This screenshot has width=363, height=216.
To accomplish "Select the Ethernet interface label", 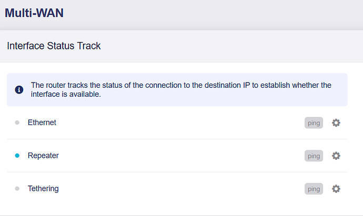I will [42, 122].
